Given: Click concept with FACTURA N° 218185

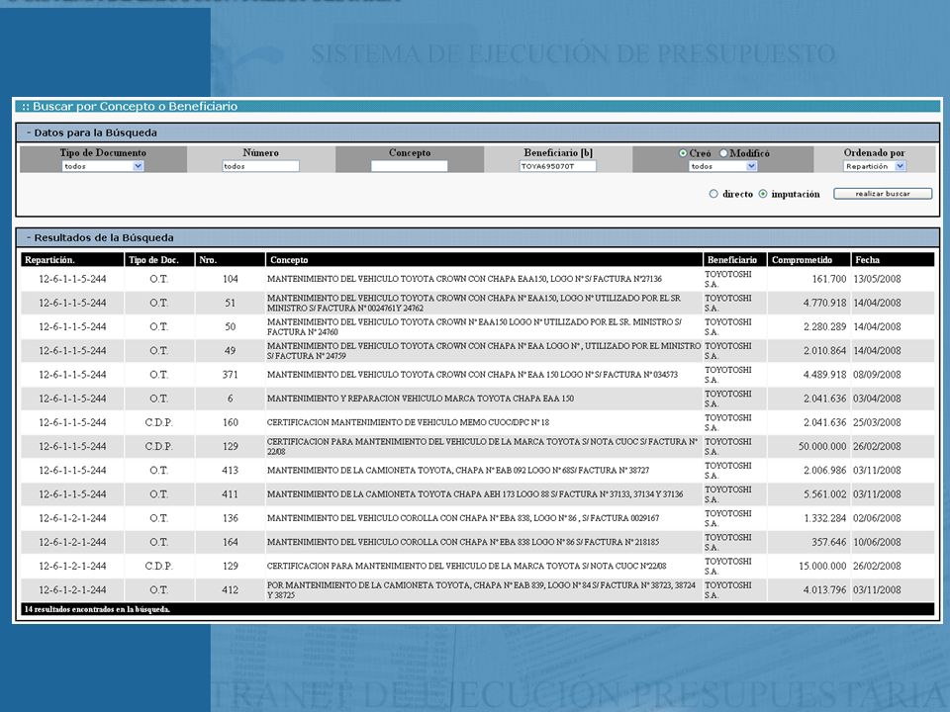Looking at the screenshot, I should pos(463,542).
